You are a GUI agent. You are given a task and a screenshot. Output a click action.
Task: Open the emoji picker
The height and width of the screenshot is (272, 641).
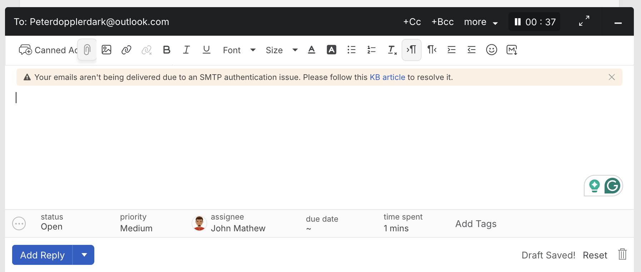(491, 50)
